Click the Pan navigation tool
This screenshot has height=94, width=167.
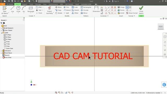coord(165,42)
